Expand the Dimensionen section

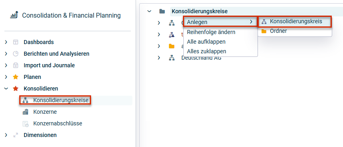click(6, 135)
